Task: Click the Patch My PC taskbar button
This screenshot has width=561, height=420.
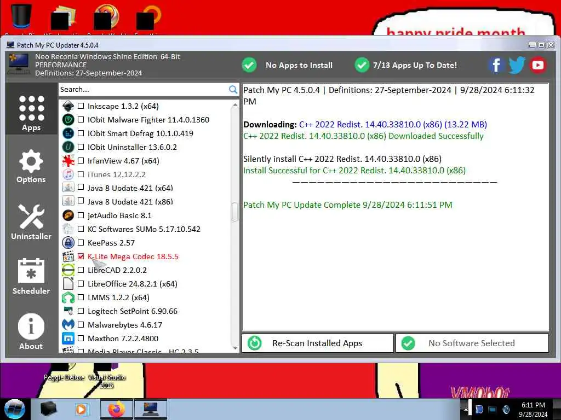Action: point(150,409)
